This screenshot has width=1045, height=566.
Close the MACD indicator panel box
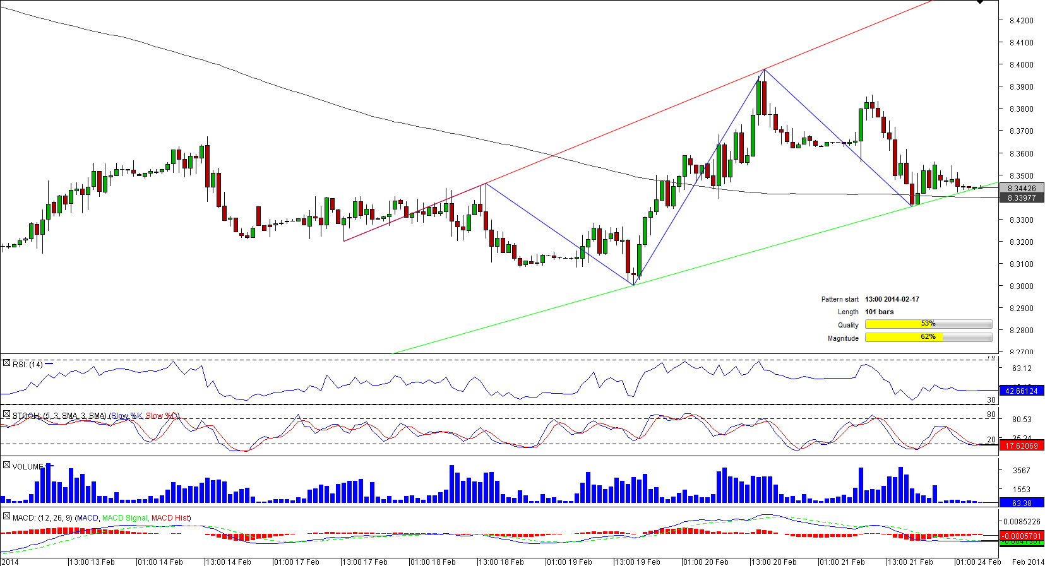pos(6,516)
